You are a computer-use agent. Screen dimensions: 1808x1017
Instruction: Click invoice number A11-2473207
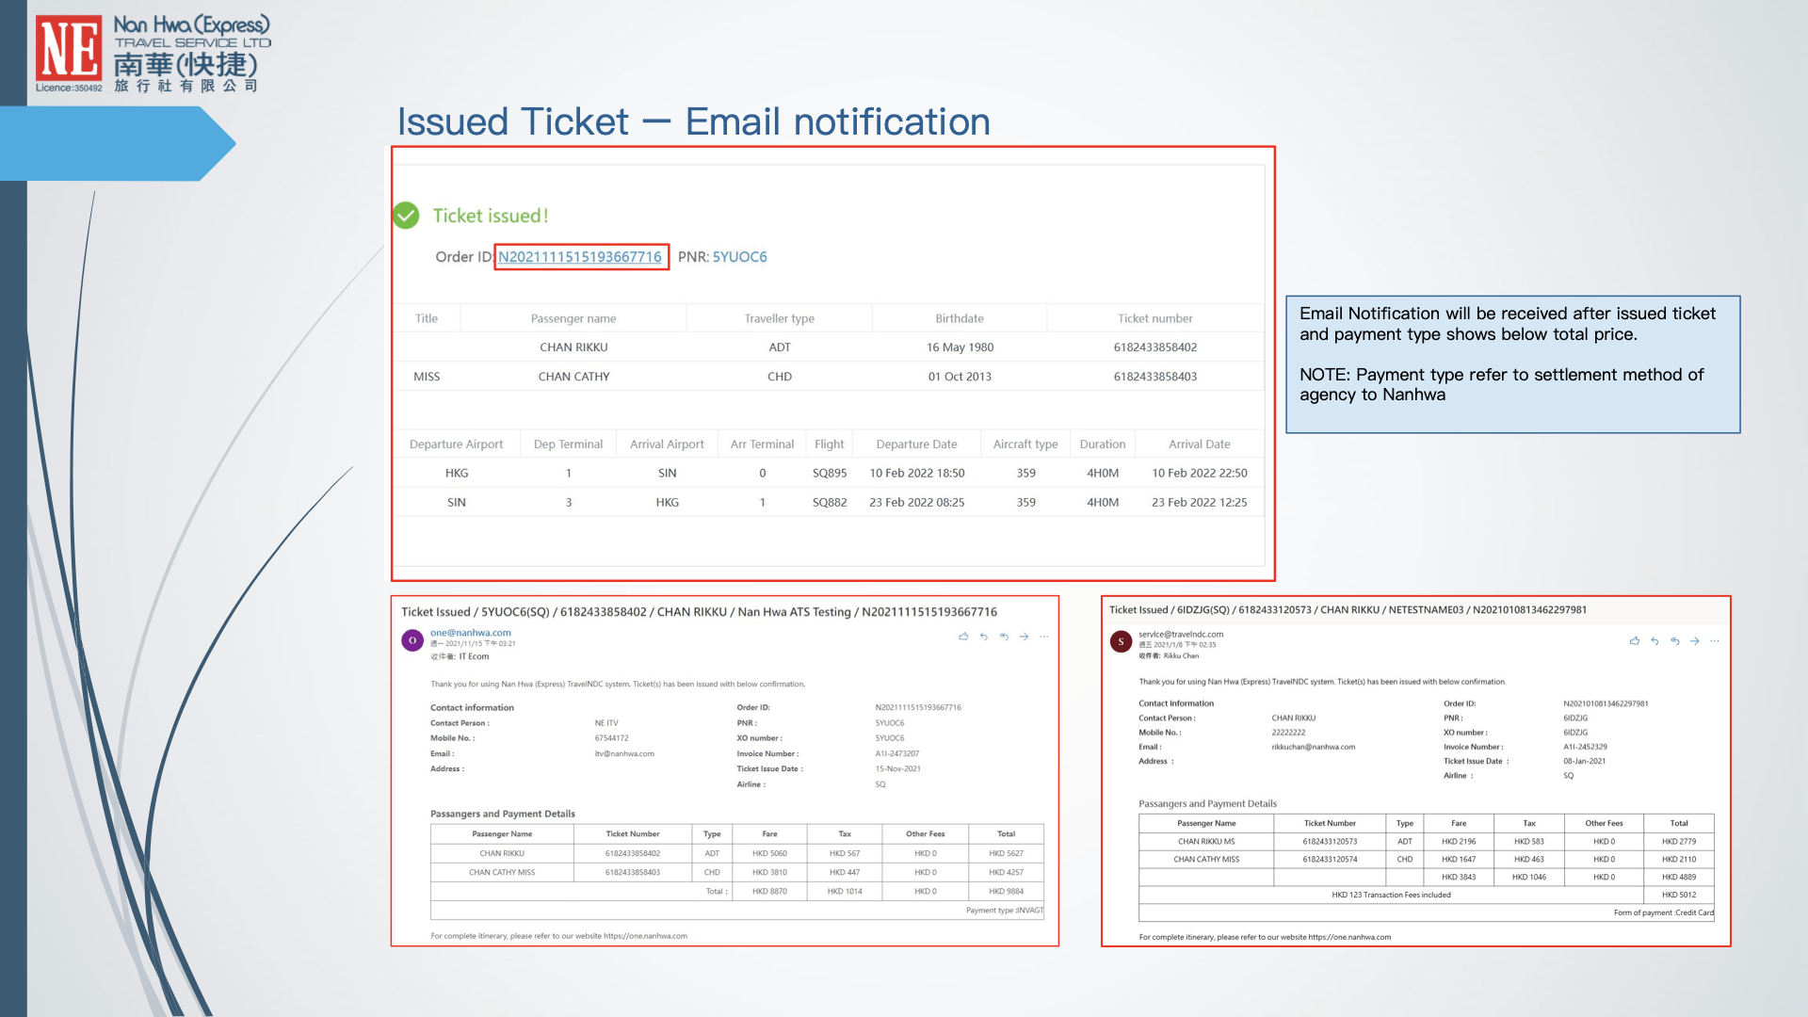[897, 754]
